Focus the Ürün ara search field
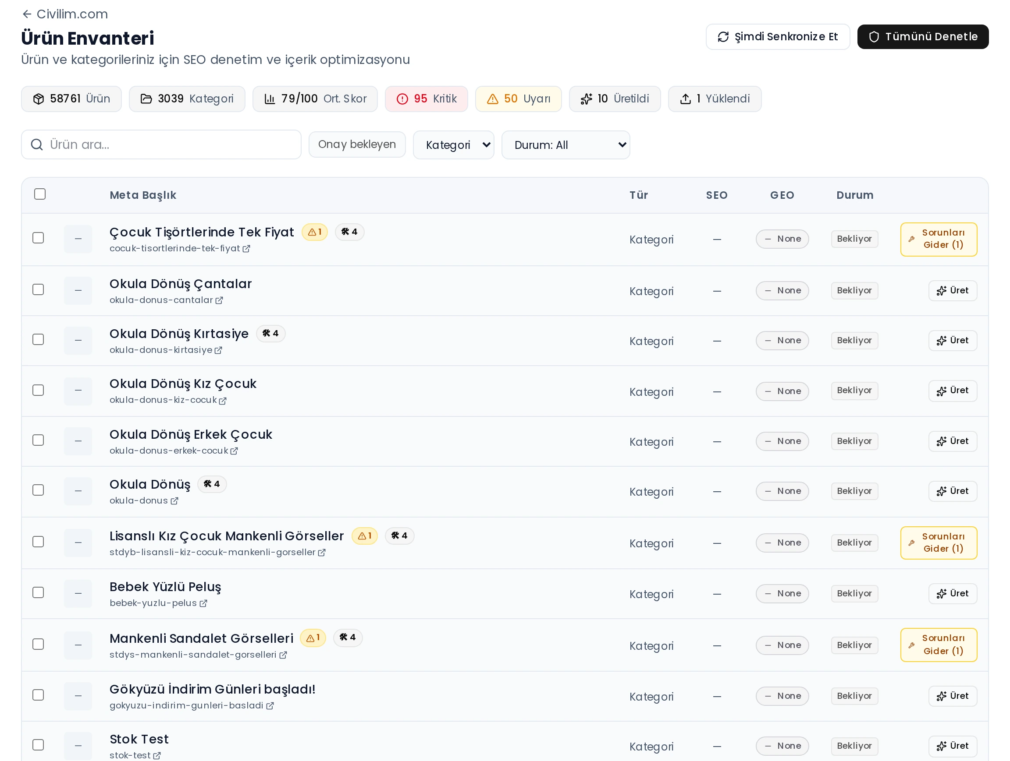 pyautogui.click(x=161, y=144)
